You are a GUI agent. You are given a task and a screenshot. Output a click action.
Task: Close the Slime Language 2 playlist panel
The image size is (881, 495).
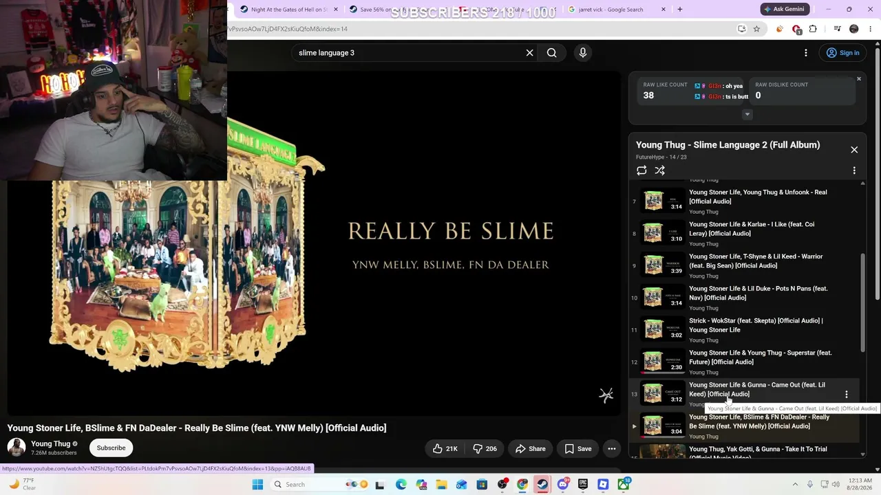[854, 150]
